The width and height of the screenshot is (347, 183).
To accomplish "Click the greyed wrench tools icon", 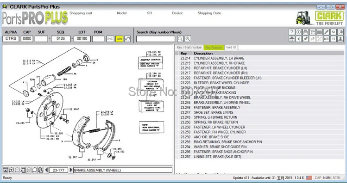I will click(x=319, y=39).
